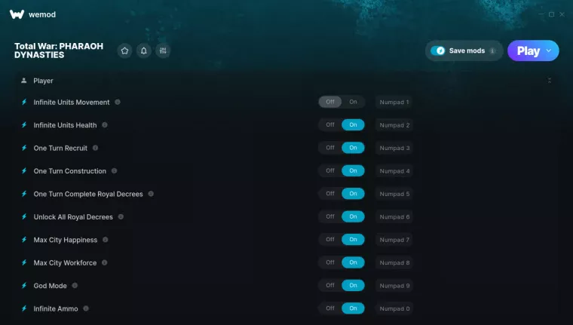
Task: Open the mod settings sliders icon
Action: click(163, 51)
